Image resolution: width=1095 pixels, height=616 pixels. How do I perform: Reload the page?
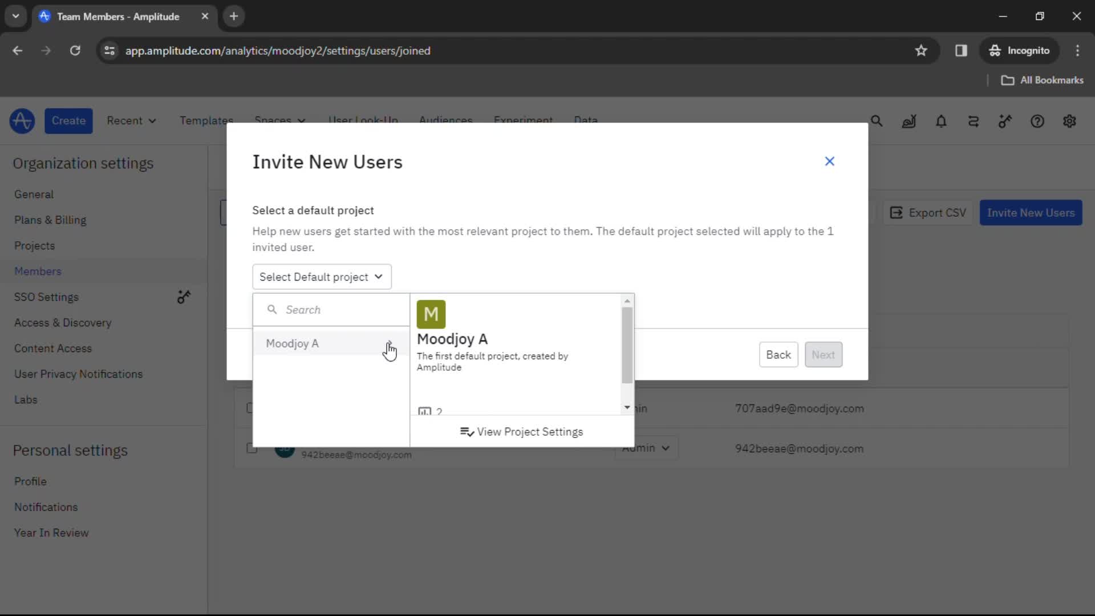coord(75,51)
